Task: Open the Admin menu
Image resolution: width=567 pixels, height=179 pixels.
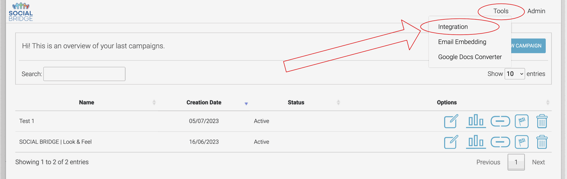Action: pyautogui.click(x=536, y=11)
